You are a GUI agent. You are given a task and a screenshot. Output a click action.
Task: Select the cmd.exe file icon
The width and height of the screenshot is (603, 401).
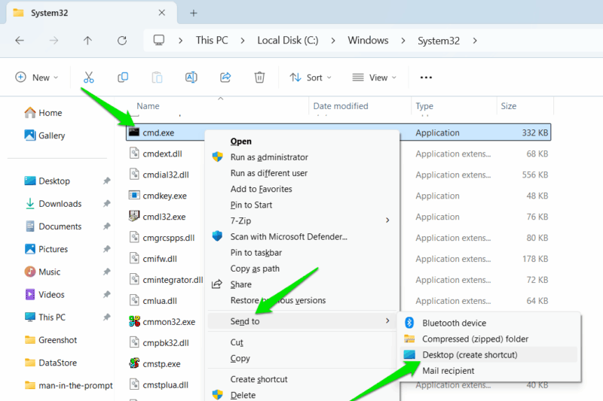pos(134,132)
